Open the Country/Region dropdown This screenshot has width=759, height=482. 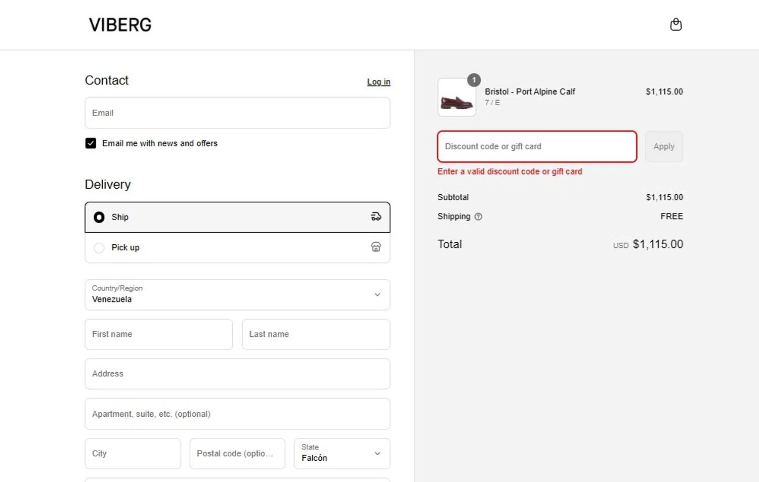click(x=237, y=295)
